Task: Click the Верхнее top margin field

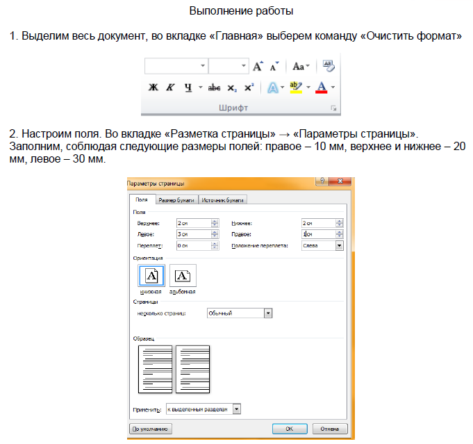Action: coord(194,223)
